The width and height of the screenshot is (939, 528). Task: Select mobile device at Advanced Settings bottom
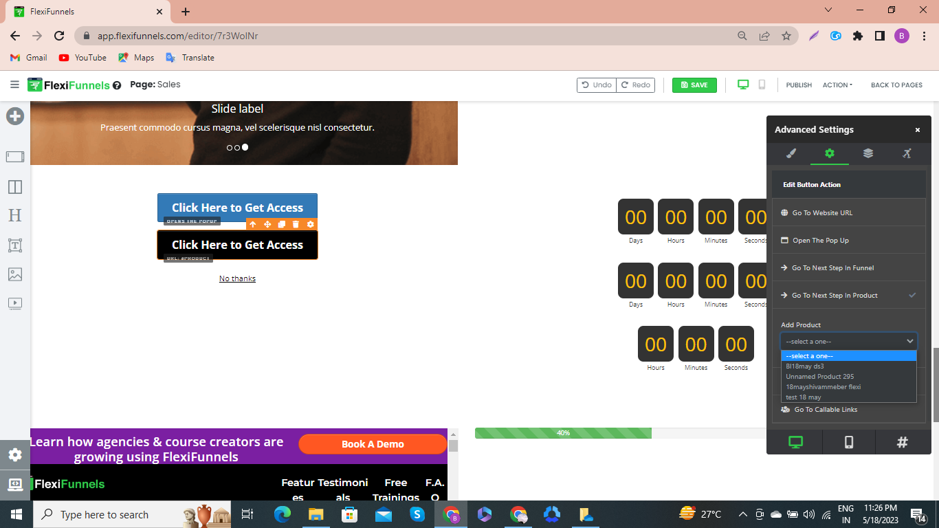click(x=849, y=442)
